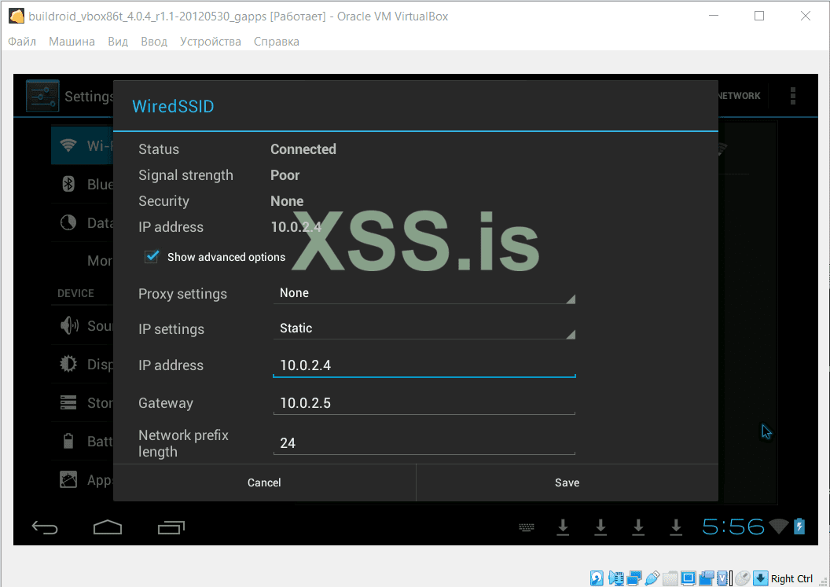Select Data usage icon in sidebar

tap(68, 223)
